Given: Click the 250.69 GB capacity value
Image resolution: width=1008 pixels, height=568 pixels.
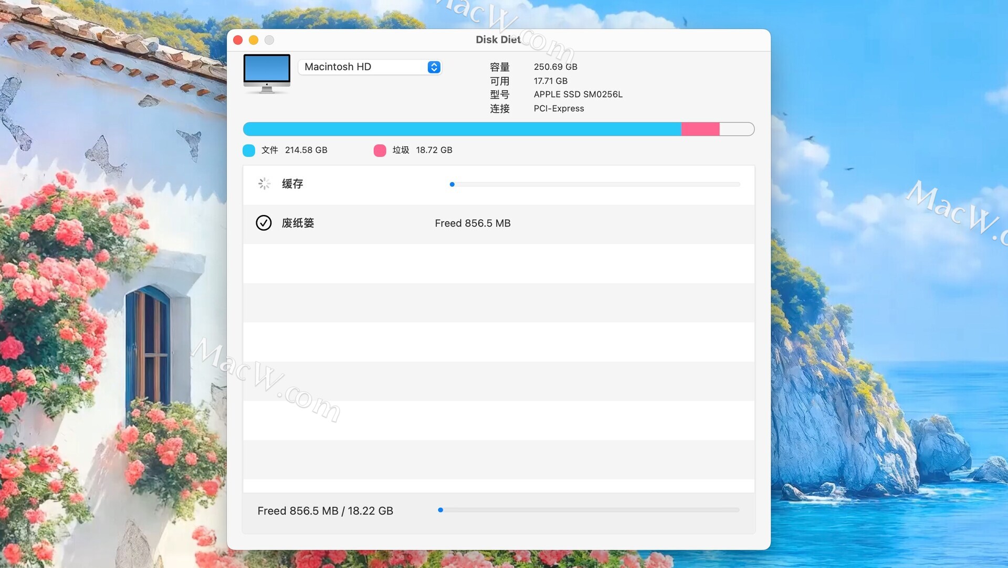Looking at the screenshot, I should (555, 67).
